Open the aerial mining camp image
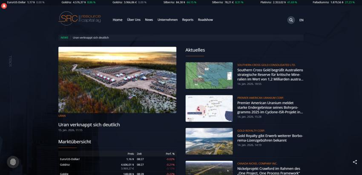The image size is (362, 175). point(117,79)
